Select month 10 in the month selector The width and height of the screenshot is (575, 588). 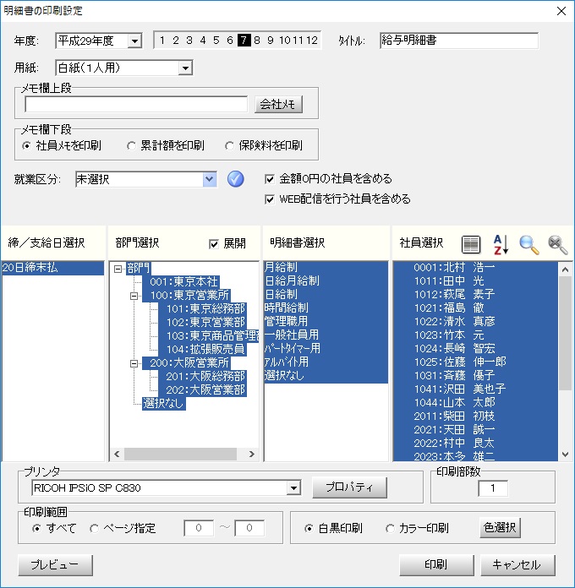pos(285,40)
